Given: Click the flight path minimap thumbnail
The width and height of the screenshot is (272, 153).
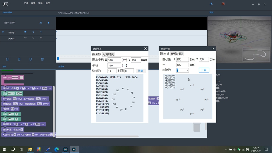Looking at the screenshot, I should click(x=257, y=54).
